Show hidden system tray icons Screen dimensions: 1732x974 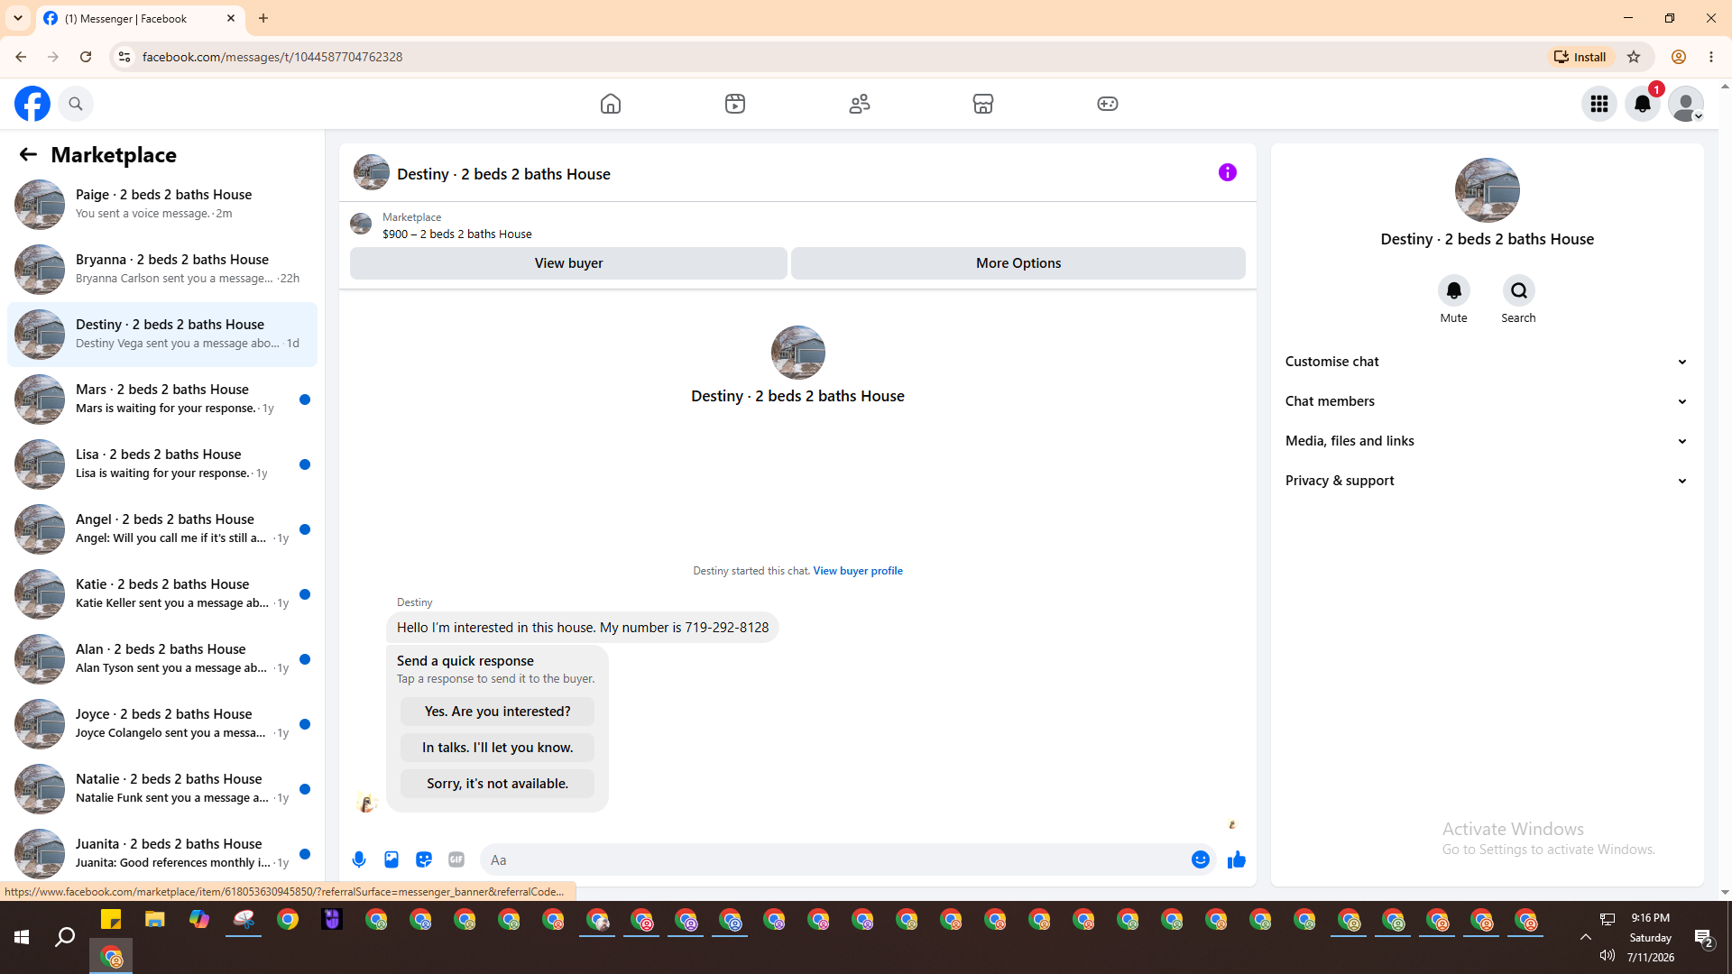click(1585, 937)
